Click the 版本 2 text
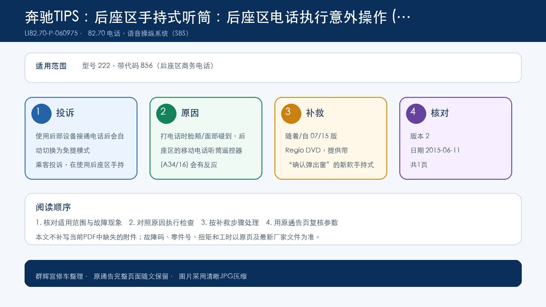The image size is (546, 307). [420, 136]
